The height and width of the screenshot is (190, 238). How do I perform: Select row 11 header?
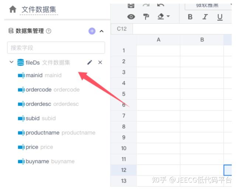(x=124, y=159)
